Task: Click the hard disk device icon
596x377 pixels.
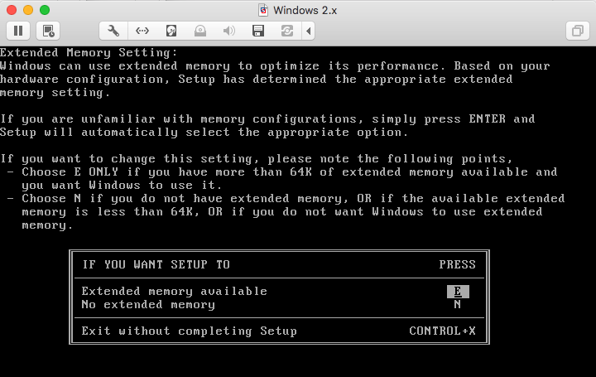Action: (171, 31)
